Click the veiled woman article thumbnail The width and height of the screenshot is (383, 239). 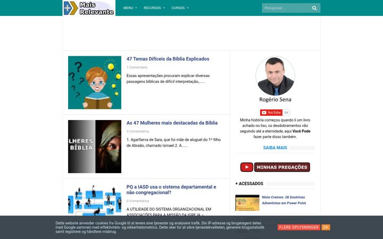point(95,147)
